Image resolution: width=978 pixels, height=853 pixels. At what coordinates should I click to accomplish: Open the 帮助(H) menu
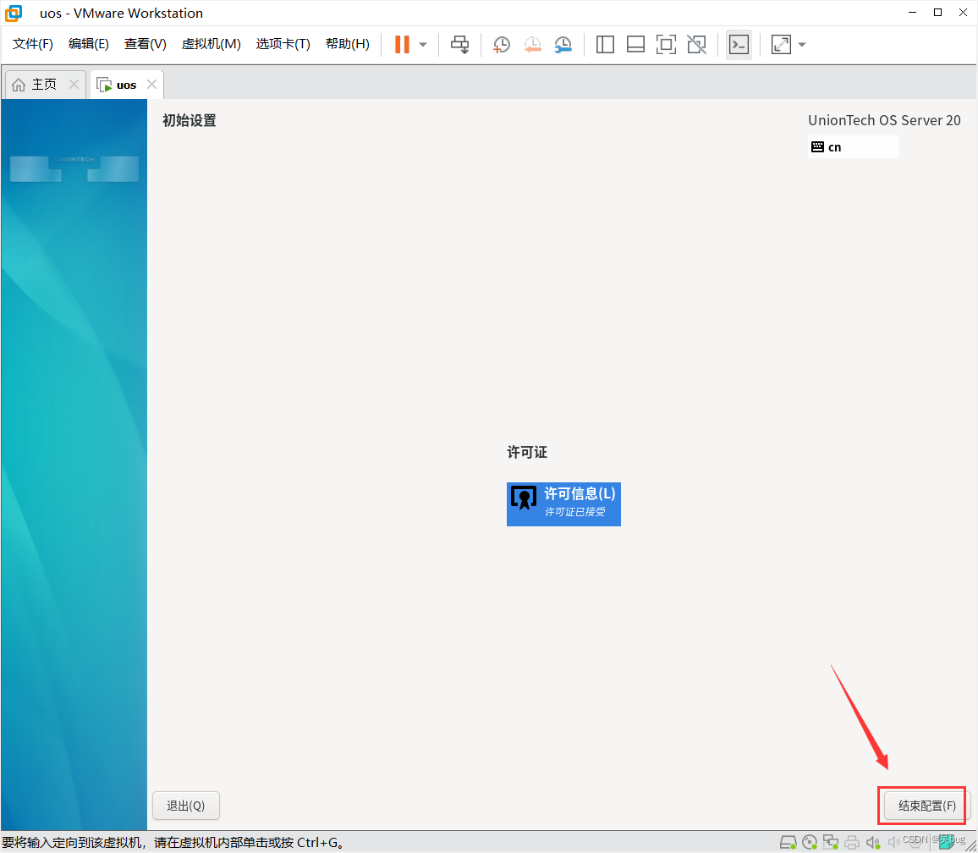pos(348,44)
